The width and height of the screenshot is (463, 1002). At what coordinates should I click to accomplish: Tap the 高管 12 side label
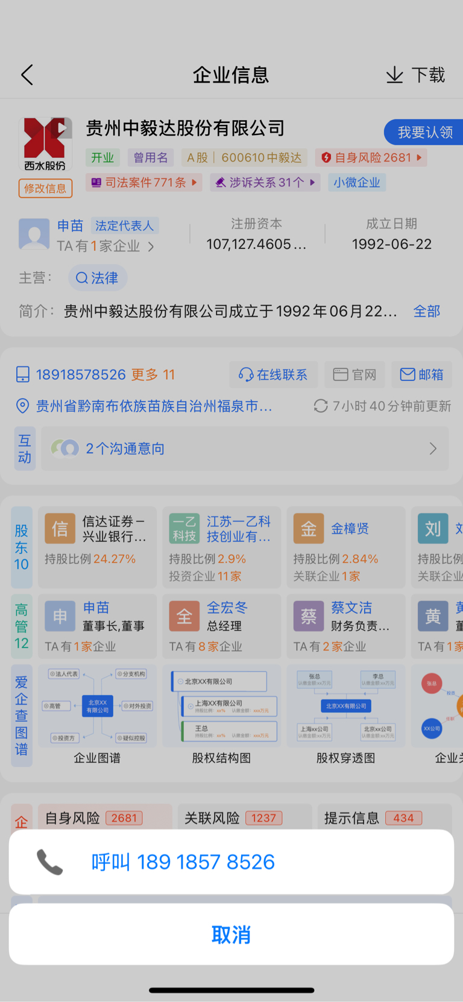pyautogui.click(x=22, y=626)
